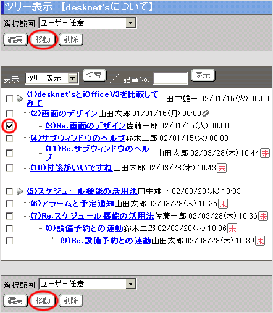Tick the checkbox for (7)Re:スケジュール機能の活用法
This screenshot has height=313, width=273.
coord(9,216)
